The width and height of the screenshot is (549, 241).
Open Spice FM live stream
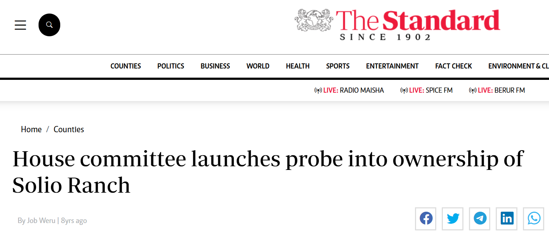coord(426,90)
